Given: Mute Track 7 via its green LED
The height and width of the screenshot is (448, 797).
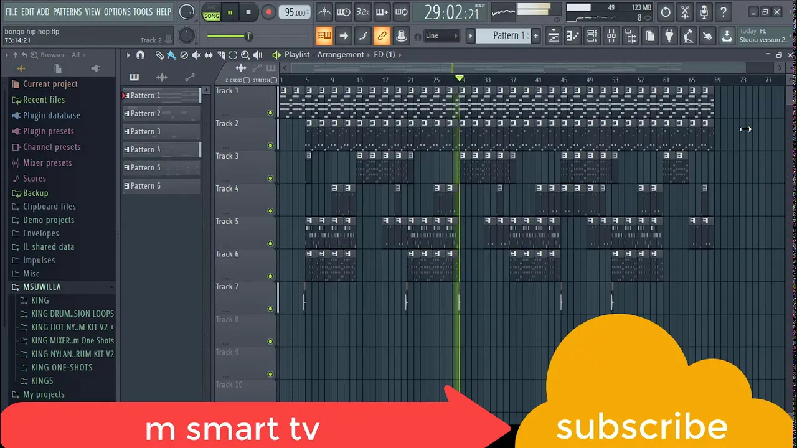Looking at the screenshot, I should coord(270,309).
